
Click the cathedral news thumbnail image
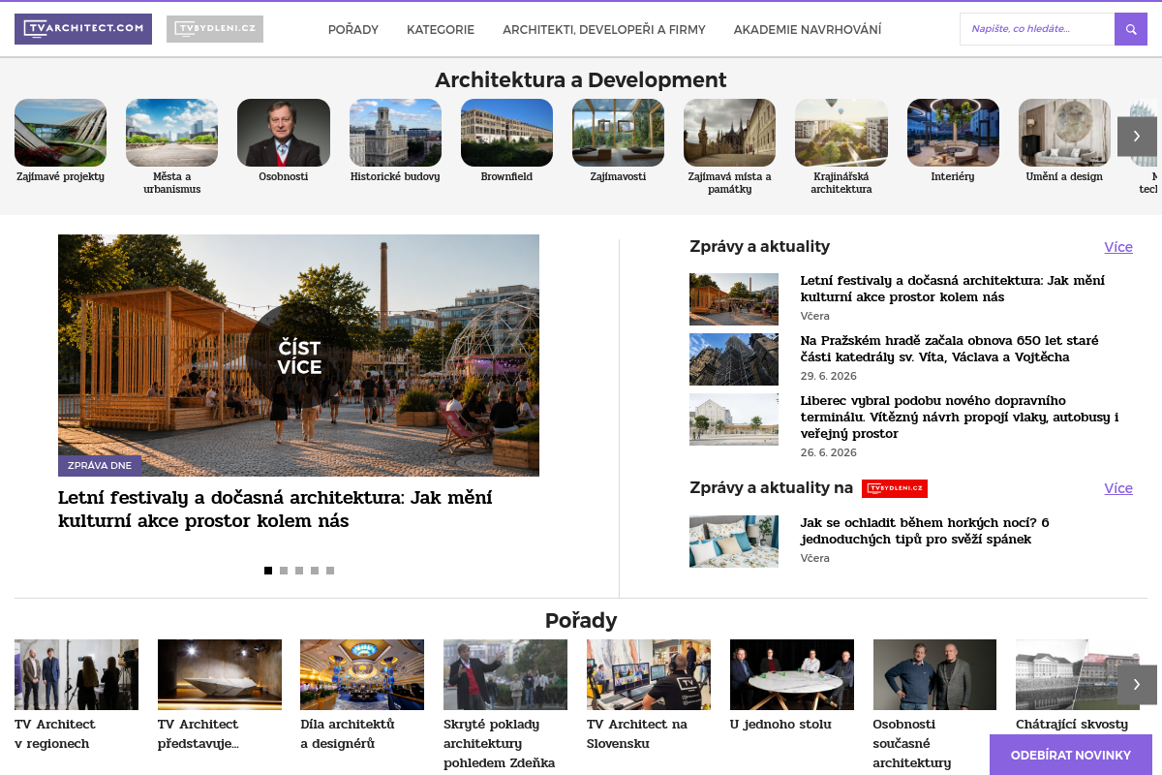(x=734, y=359)
